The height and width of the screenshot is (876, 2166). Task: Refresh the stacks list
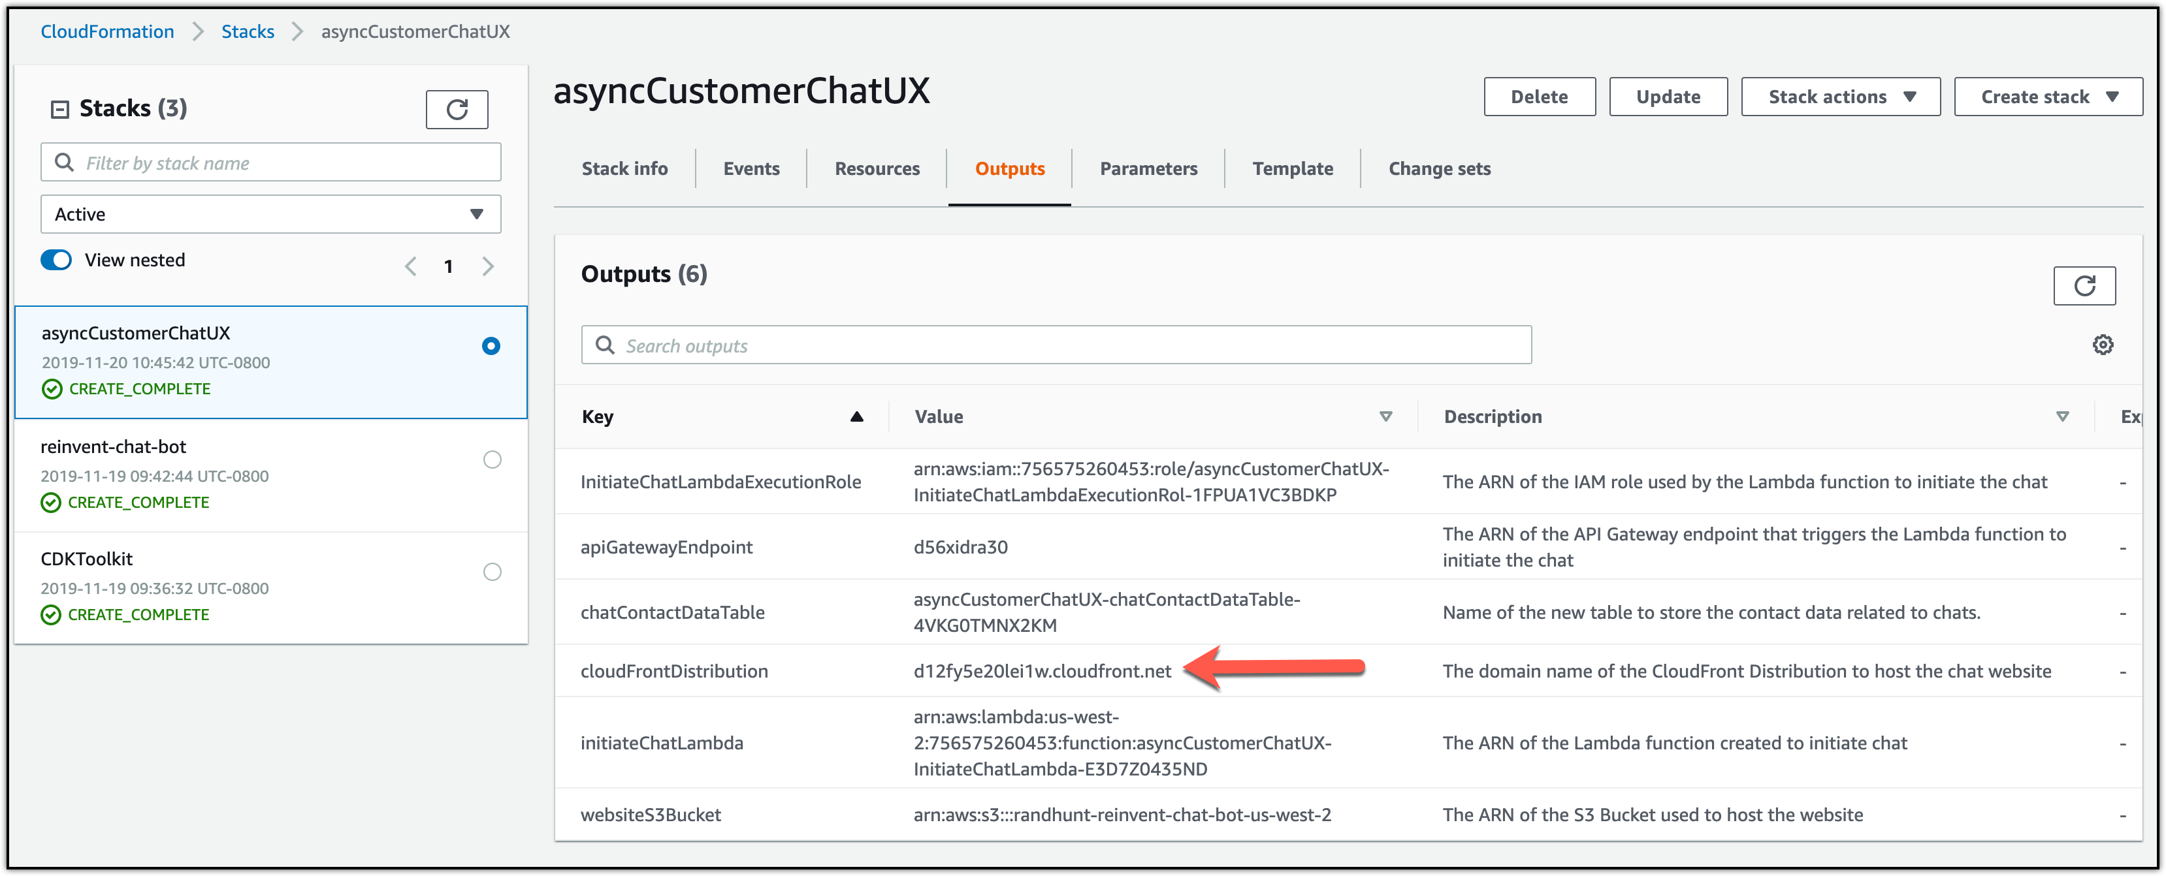pos(457,109)
